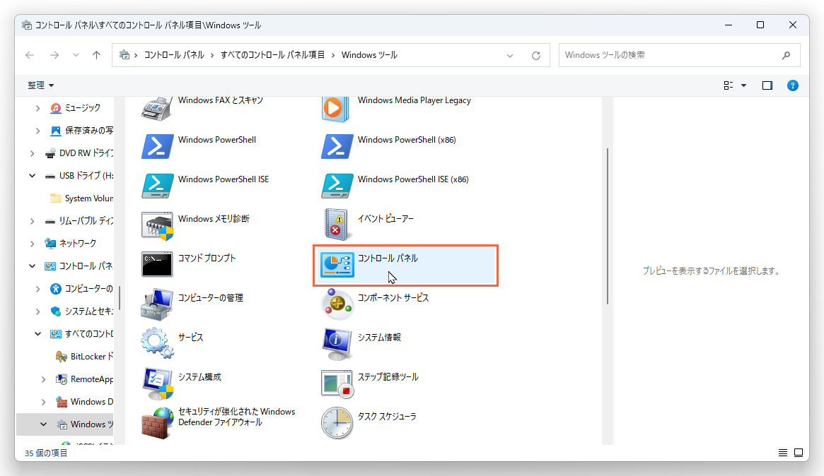The image size is (824, 476).
Task: Click the refresh button in address bar
Action: 536,55
